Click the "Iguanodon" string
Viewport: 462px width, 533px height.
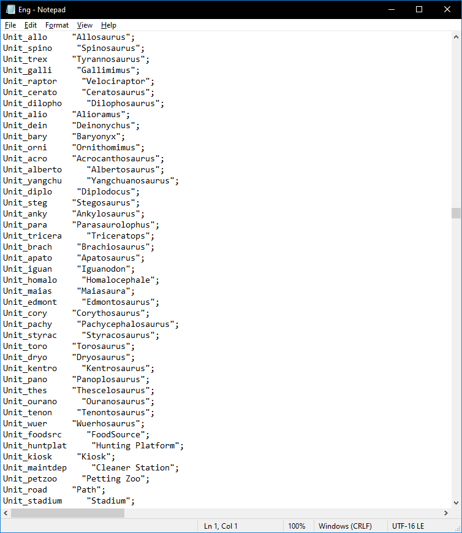105,269
